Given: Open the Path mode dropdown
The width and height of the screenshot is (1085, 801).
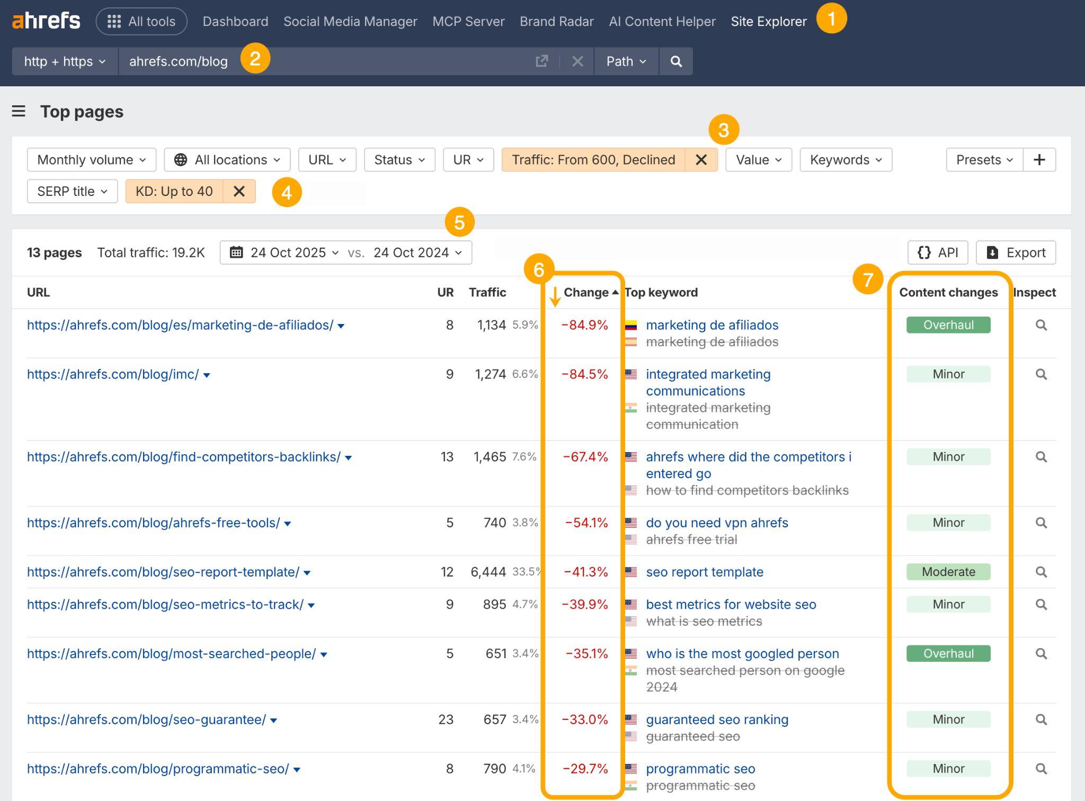Looking at the screenshot, I should pyautogui.click(x=626, y=61).
